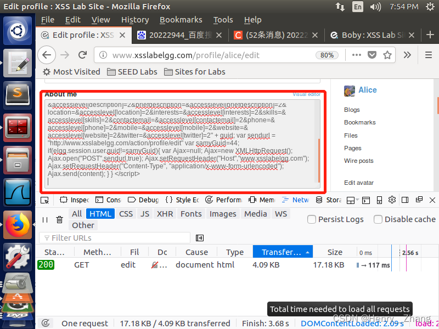This screenshot has width=439, height=329.
Task: Open Wireshark from the launcher
Action: [x=18, y=192]
